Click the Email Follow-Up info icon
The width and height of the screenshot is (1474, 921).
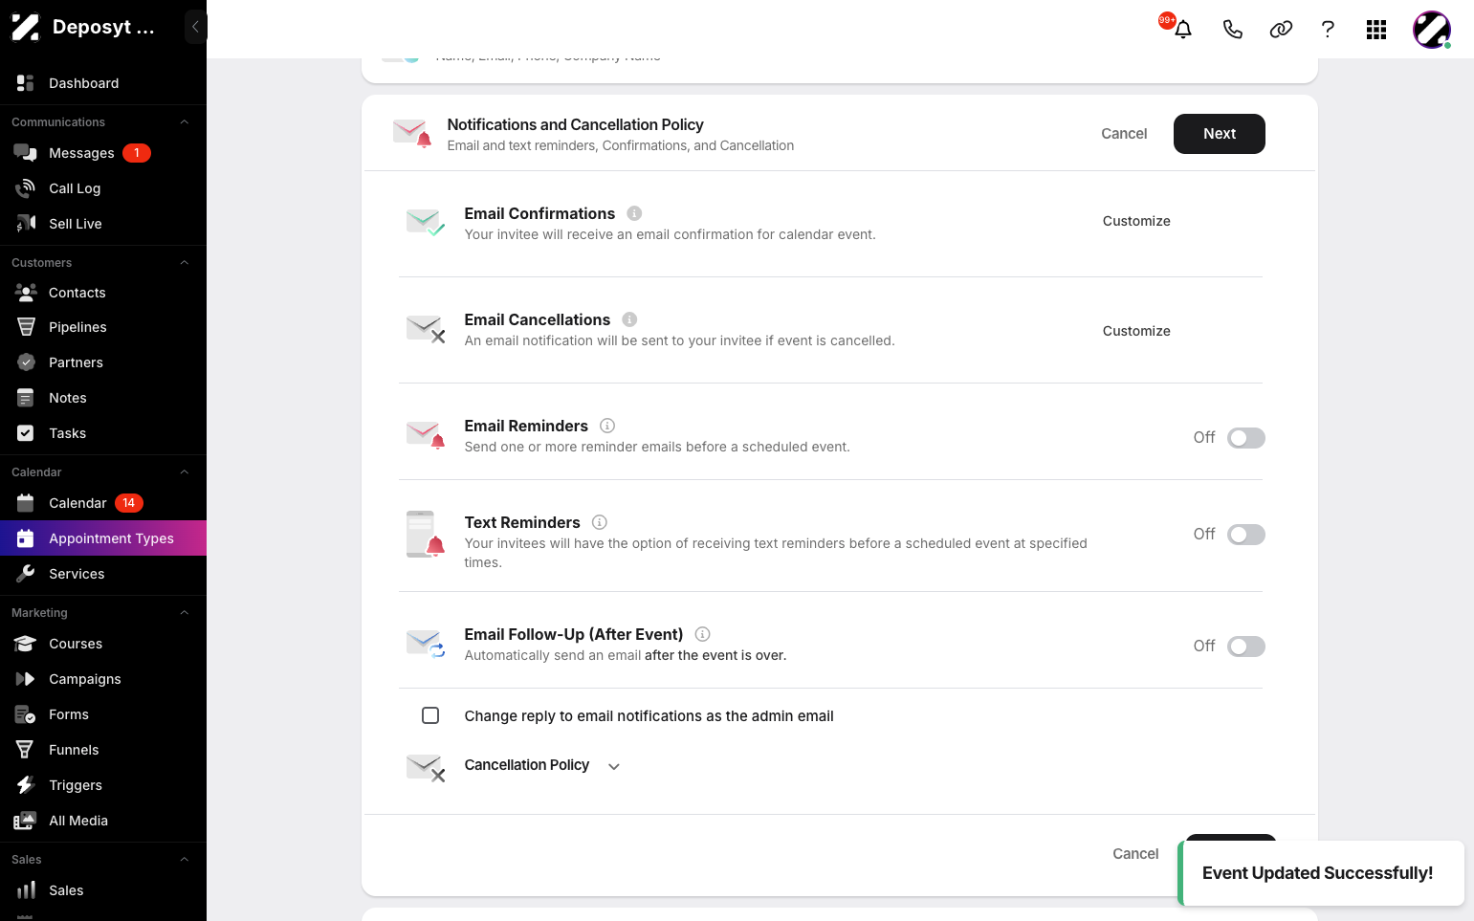pos(702,634)
